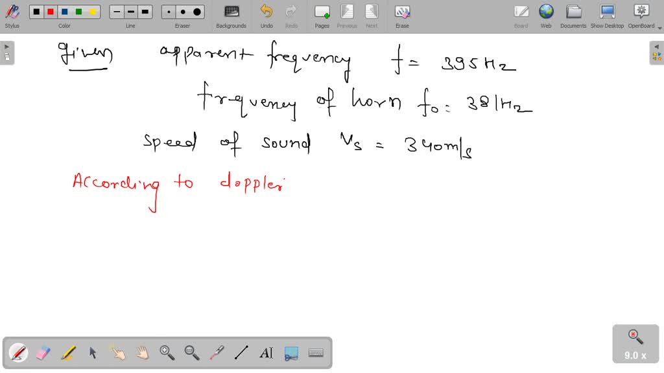Choose the medium eraser size

[183, 12]
